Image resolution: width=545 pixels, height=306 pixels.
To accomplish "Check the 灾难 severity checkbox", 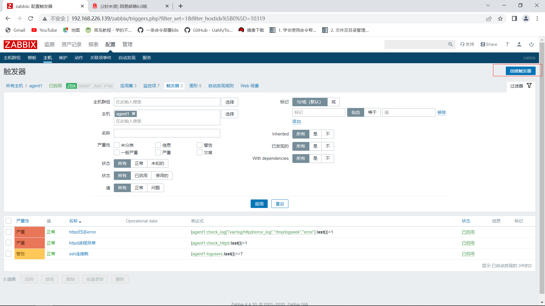I will coord(200,152).
